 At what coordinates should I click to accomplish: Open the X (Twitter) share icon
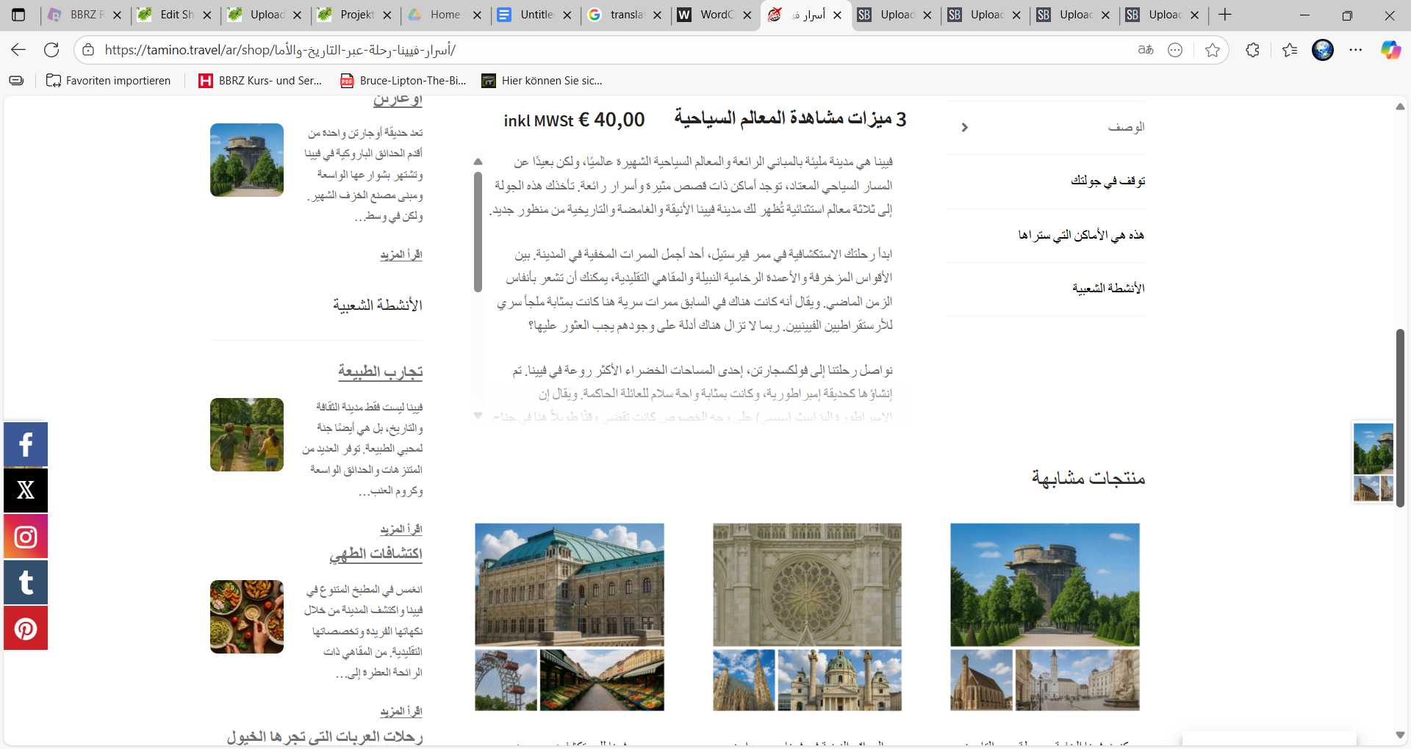26,491
